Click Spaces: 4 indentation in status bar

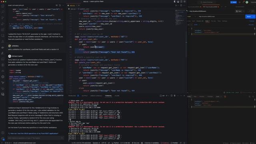[x=96, y=143]
